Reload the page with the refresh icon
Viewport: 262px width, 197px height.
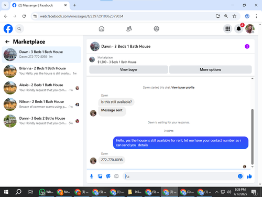point(24,16)
